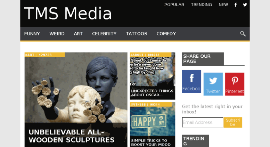Go to the New section link

pyautogui.click(x=223, y=5)
